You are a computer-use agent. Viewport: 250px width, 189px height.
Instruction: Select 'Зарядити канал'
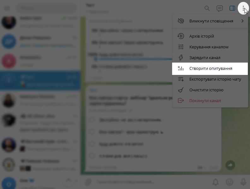pyautogui.click(x=210, y=58)
